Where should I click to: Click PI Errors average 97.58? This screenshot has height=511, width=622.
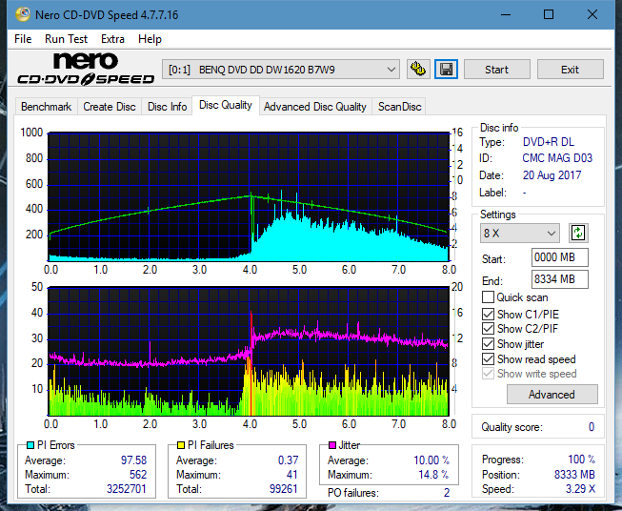coord(133,460)
